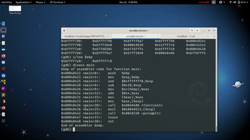The image size is (250, 140).
Task: Switch to root@kali /media/slappy tab
Action: coord(85,36)
